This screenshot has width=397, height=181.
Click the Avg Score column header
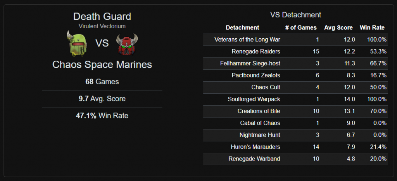click(x=338, y=27)
